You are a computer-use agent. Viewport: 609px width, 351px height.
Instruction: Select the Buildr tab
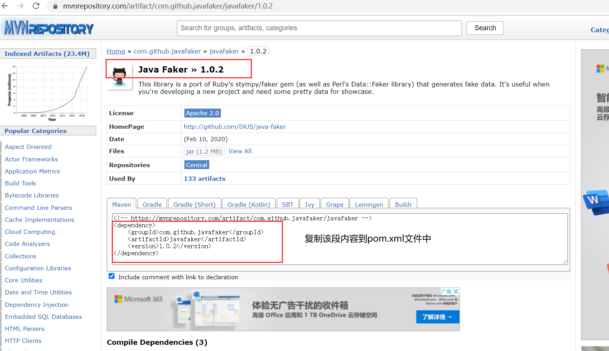coord(403,204)
